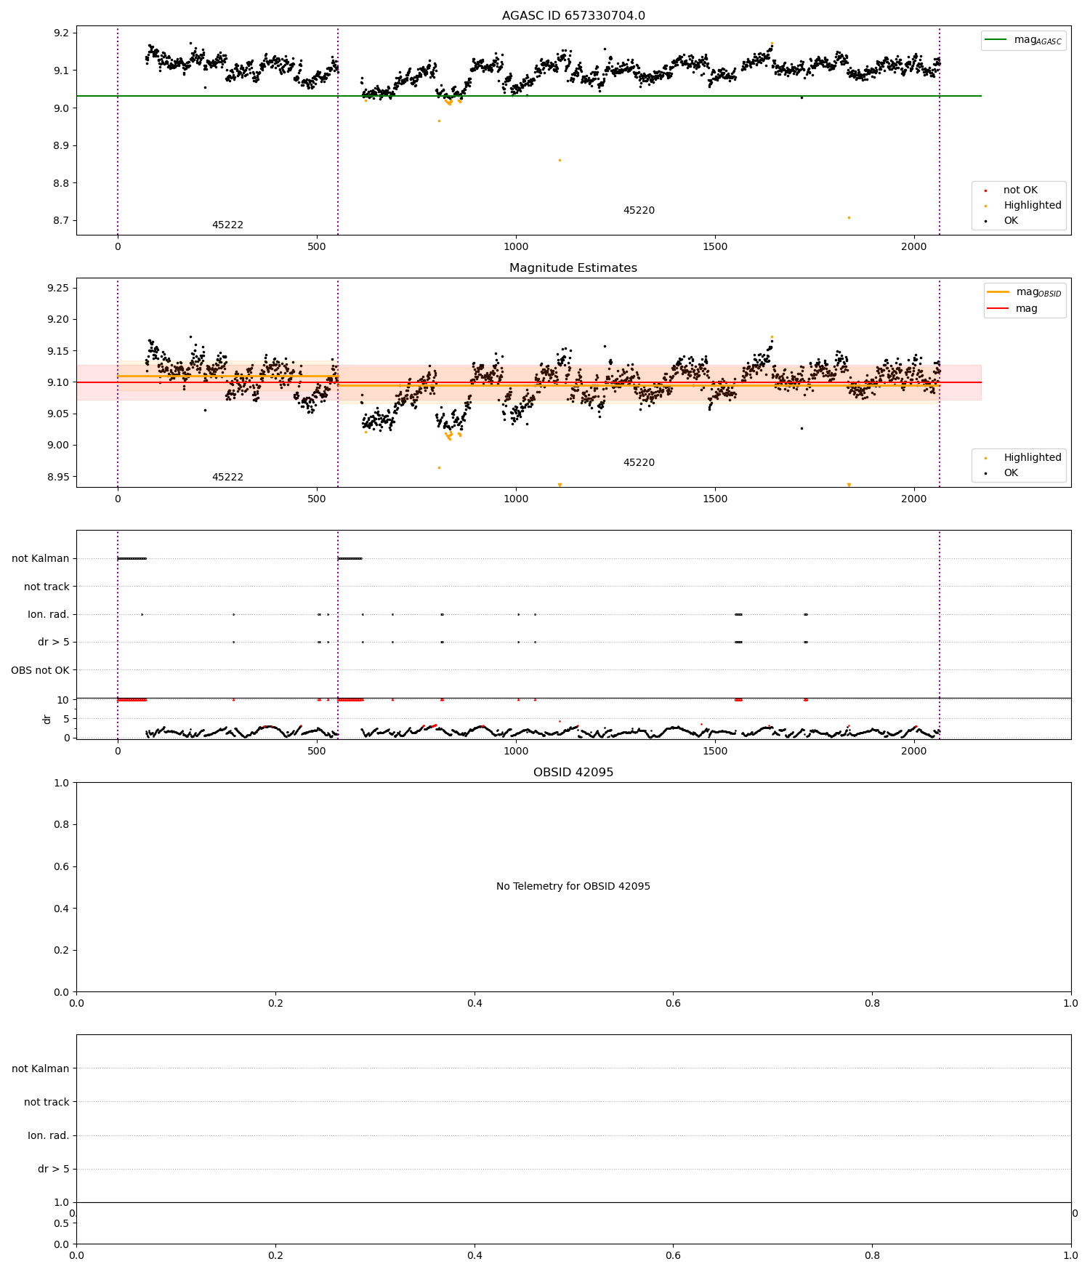The image size is (1090, 1272).
Task: Click the green mag AGASC legend line
Action: pos(996,40)
